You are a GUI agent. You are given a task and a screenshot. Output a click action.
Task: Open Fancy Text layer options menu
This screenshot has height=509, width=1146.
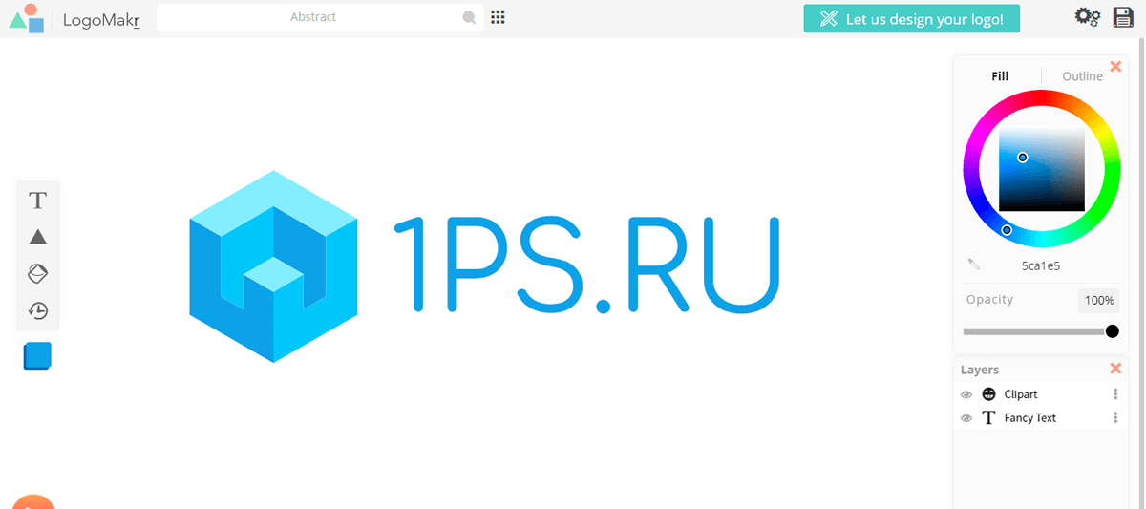(x=1115, y=418)
